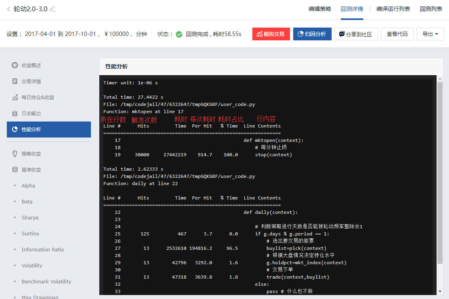Click the 每日持仓&收益 chart icon
Screen dimensions: 449x299
coord(15,98)
